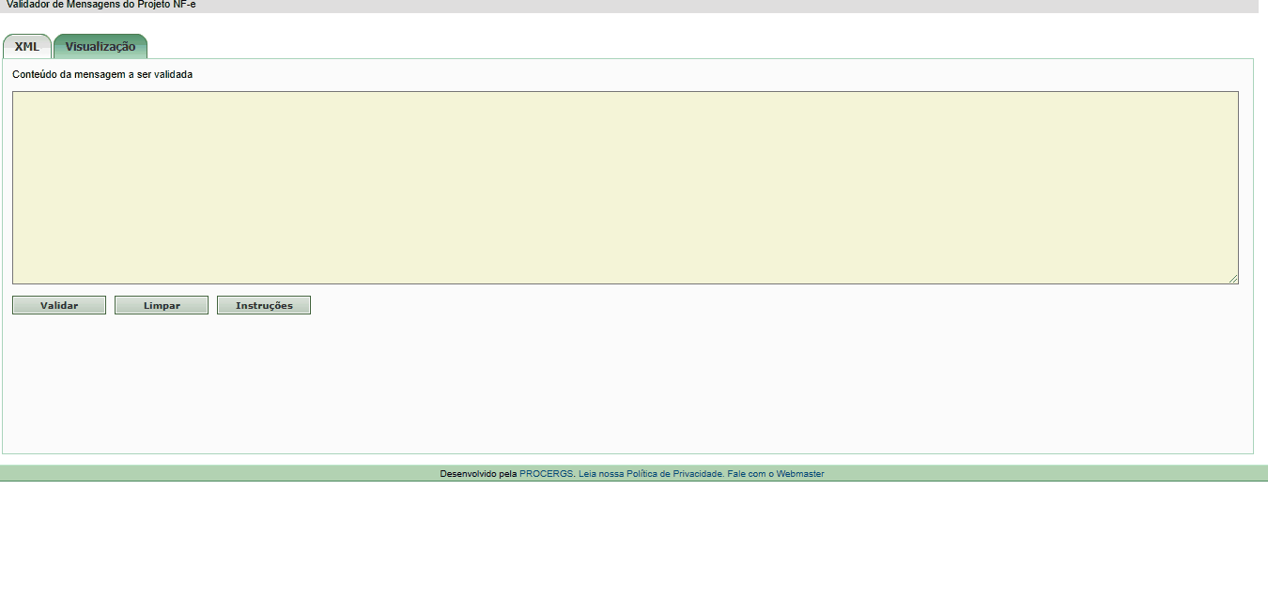
Task: Click the 'Conteúdo da mensagem a ser validada' label
Action: click(102, 74)
